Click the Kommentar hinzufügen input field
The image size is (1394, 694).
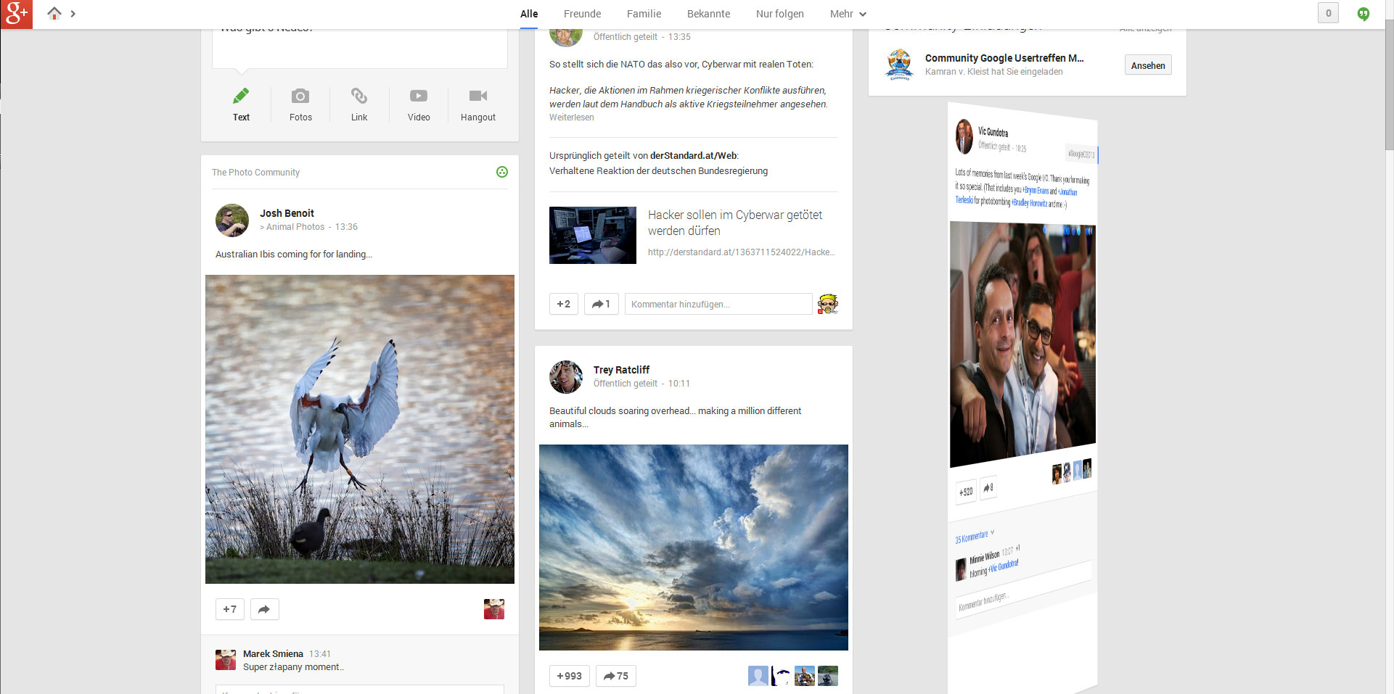718,304
